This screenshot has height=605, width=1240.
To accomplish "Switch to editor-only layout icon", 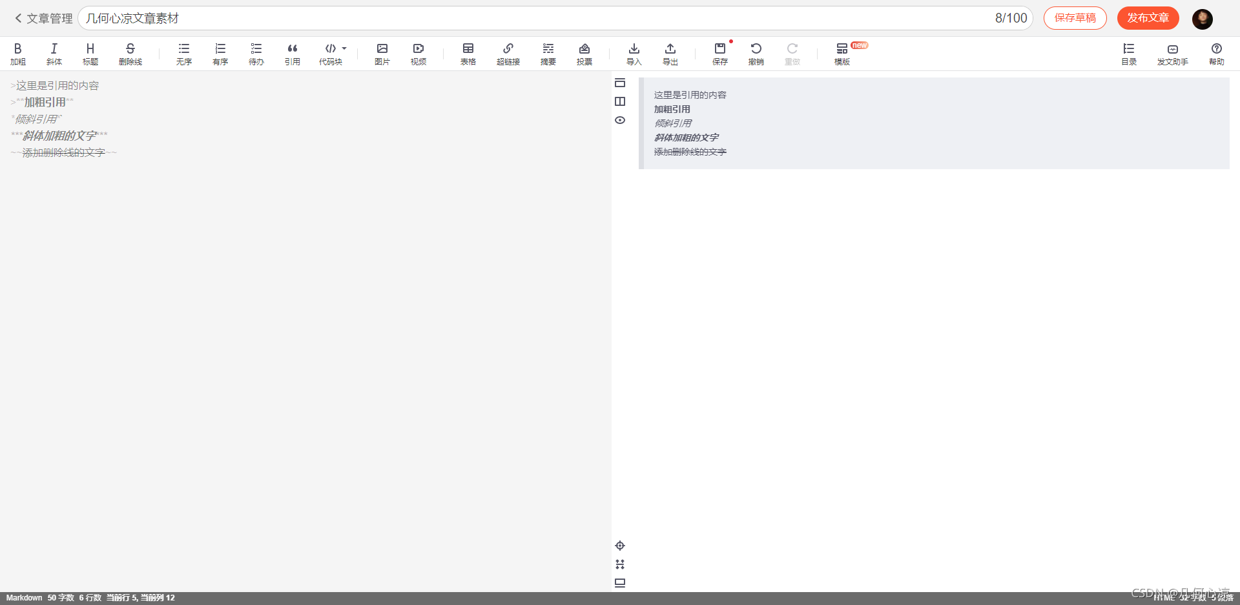I will [x=620, y=83].
